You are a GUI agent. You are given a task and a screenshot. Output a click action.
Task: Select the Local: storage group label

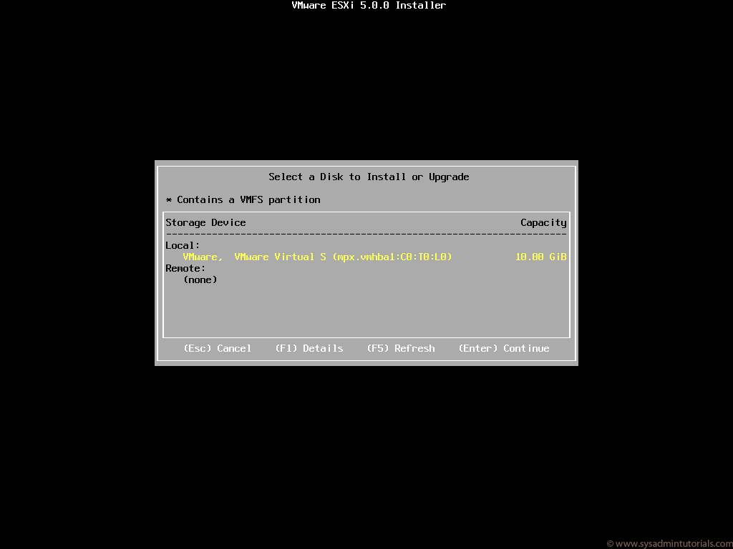tap(182, 245)
